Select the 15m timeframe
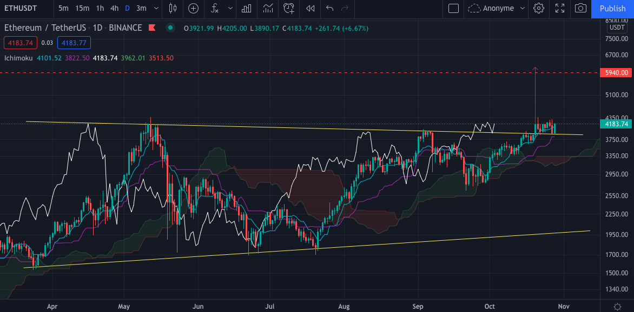Screen dimensions: 634x312 tap(81, 9)
